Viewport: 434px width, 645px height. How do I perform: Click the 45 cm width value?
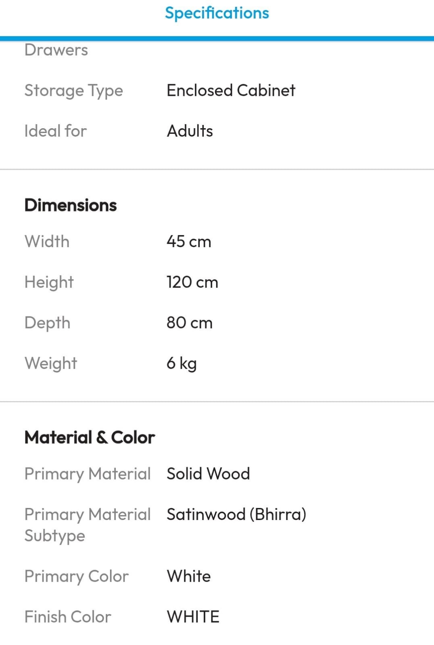click(x=189, y=241)
